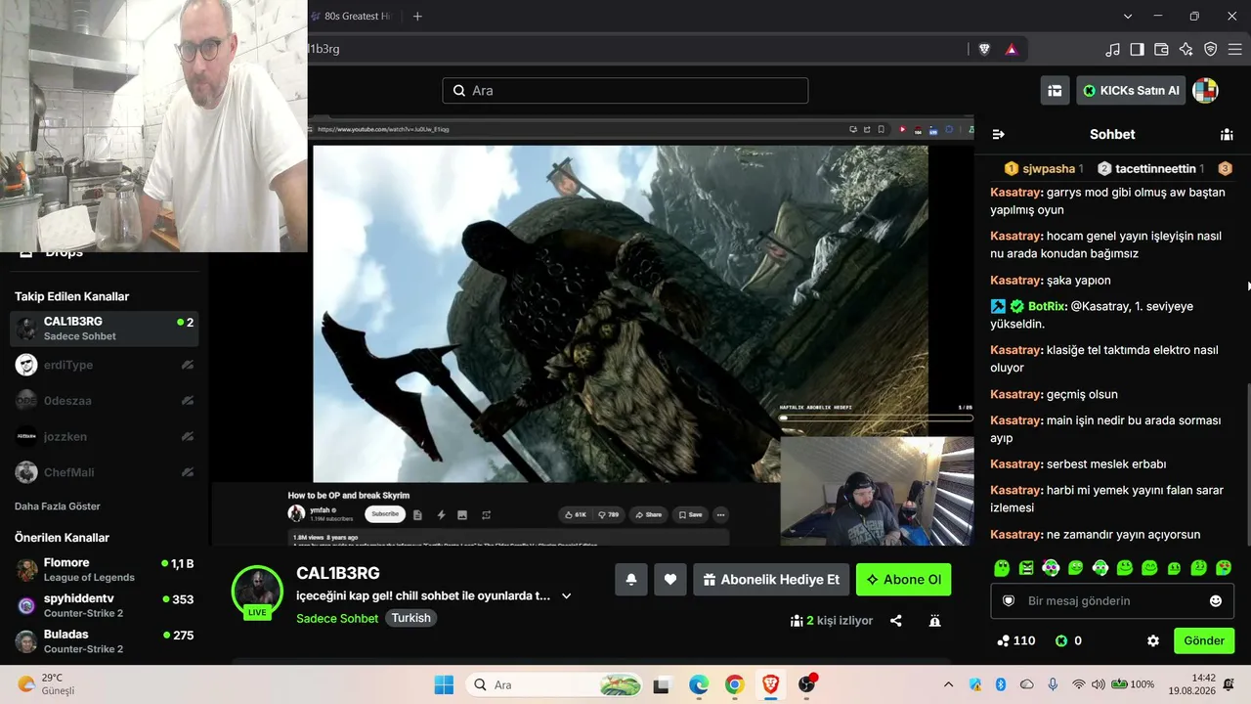Open the emoji picker smiley in chat box
The image size is (1251, 704).
(1216, 600)
